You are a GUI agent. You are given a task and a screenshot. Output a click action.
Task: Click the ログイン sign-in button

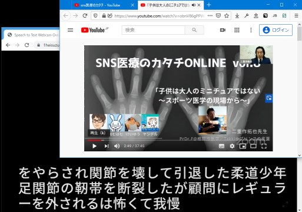[x=276, y=30]
